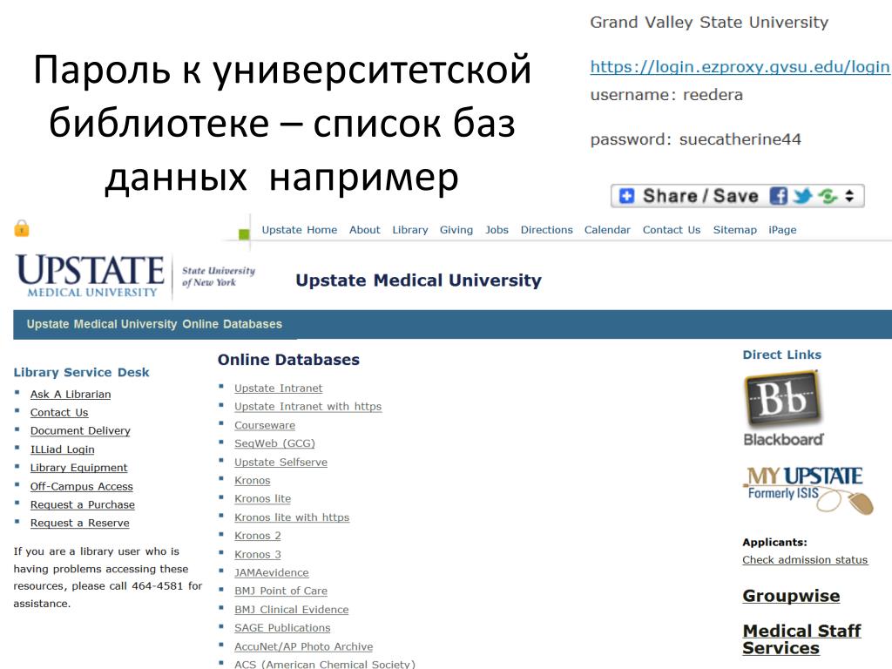The width and height of the screenshot is (892, 669).
Task: Open the Directions navigation item
Action: coord(547,230)
